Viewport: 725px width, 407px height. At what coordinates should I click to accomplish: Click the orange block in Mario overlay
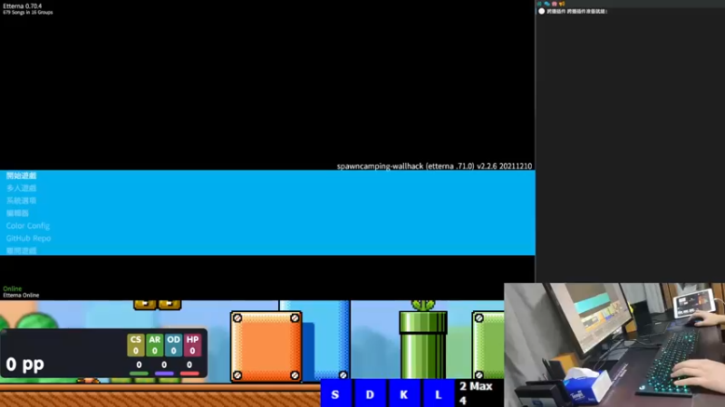click(x=266, y=346)
